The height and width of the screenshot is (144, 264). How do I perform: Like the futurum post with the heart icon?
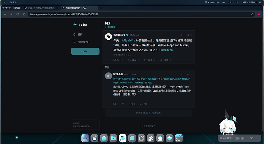[145, 60]
